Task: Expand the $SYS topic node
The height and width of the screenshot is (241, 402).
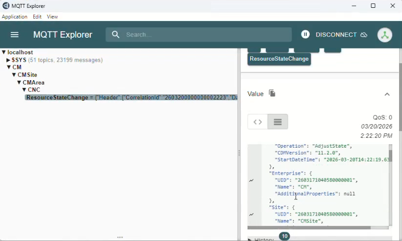Action: pos(8,60)
